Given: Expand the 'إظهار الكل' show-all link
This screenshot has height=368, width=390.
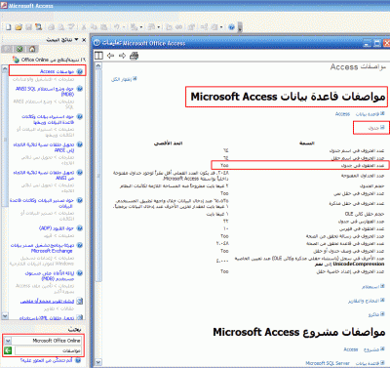Looking at the screenshot, I should click(x=124, y=79).
